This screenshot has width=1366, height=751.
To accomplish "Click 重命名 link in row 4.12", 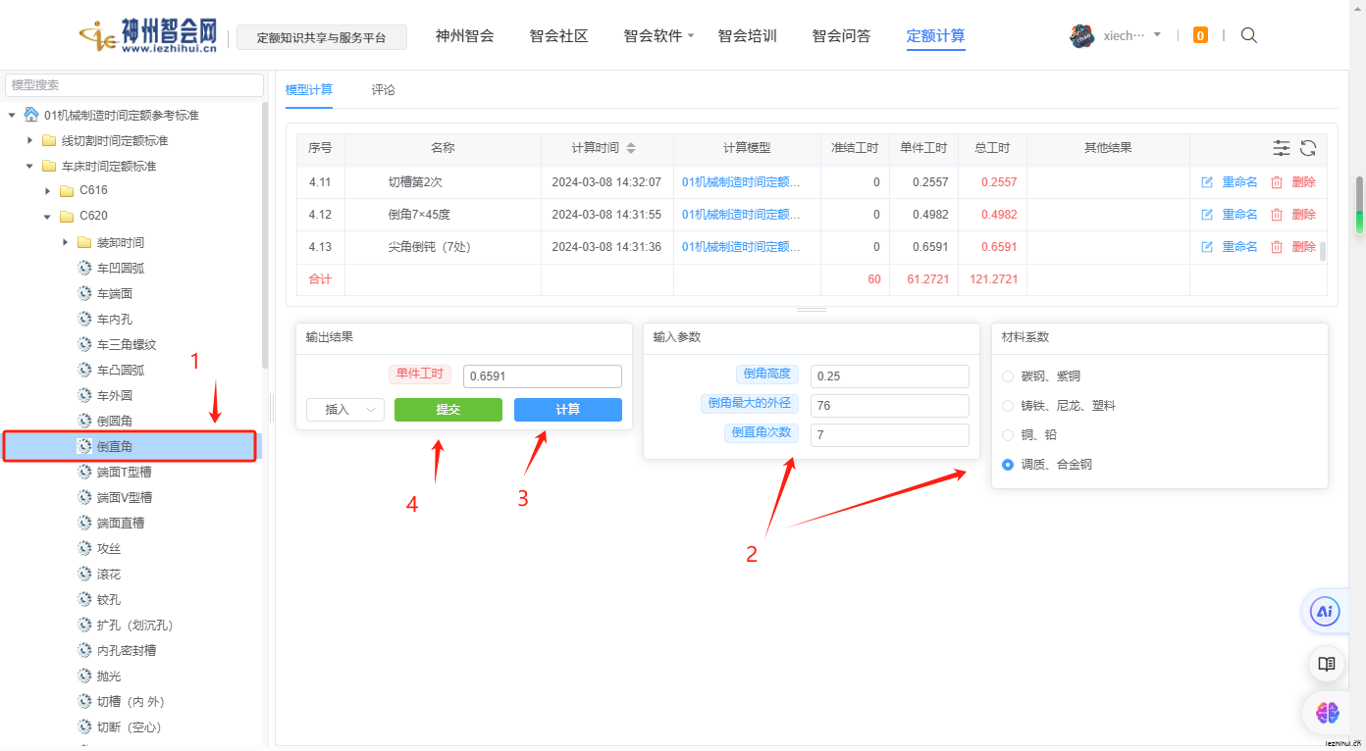I will point(1239,215).
